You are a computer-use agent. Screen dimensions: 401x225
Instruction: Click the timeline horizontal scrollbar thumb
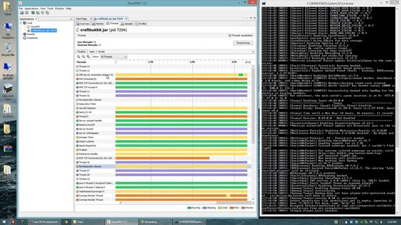[x=233, y=202]
